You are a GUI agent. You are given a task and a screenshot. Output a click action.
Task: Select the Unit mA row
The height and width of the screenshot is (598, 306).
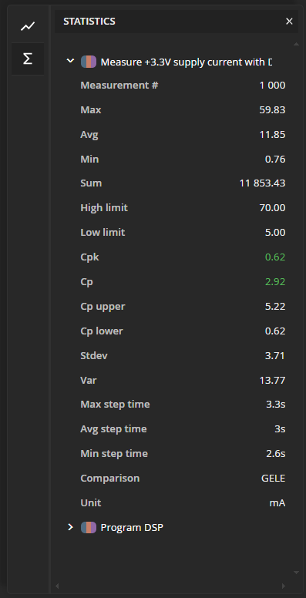pyautogui.click(x=183, y=502)
